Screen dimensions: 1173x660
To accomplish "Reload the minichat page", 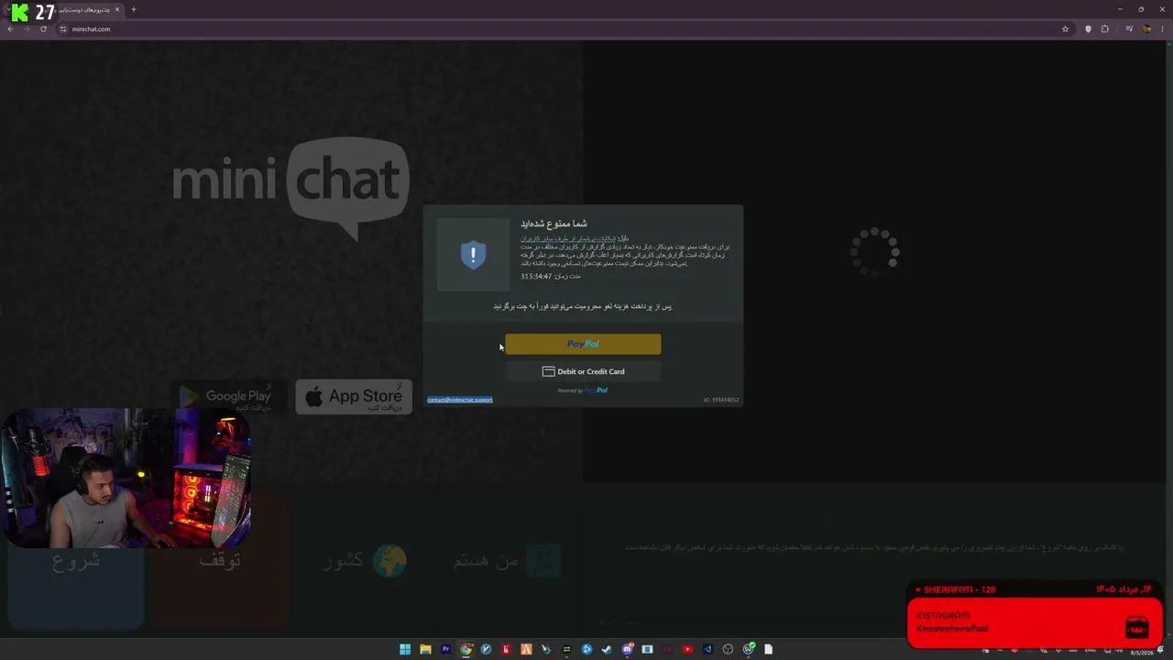I will (43, 29).
